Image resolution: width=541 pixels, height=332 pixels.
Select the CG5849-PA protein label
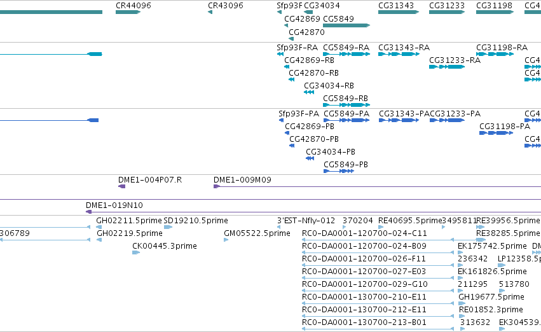coord(346,114)
